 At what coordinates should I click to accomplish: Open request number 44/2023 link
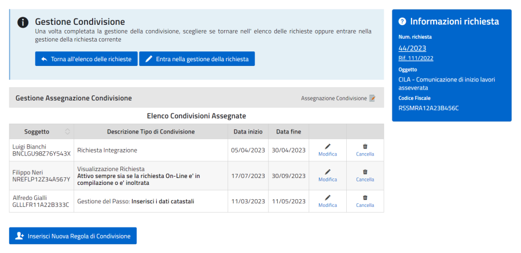click(412, 48)
